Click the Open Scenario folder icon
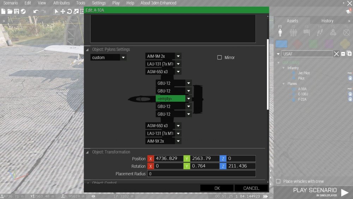 coord(10,11)
